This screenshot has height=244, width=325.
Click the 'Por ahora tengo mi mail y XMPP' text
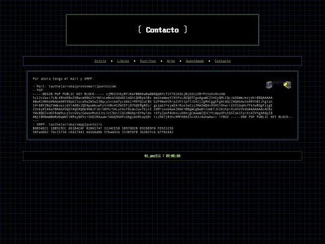click(63, 79)
